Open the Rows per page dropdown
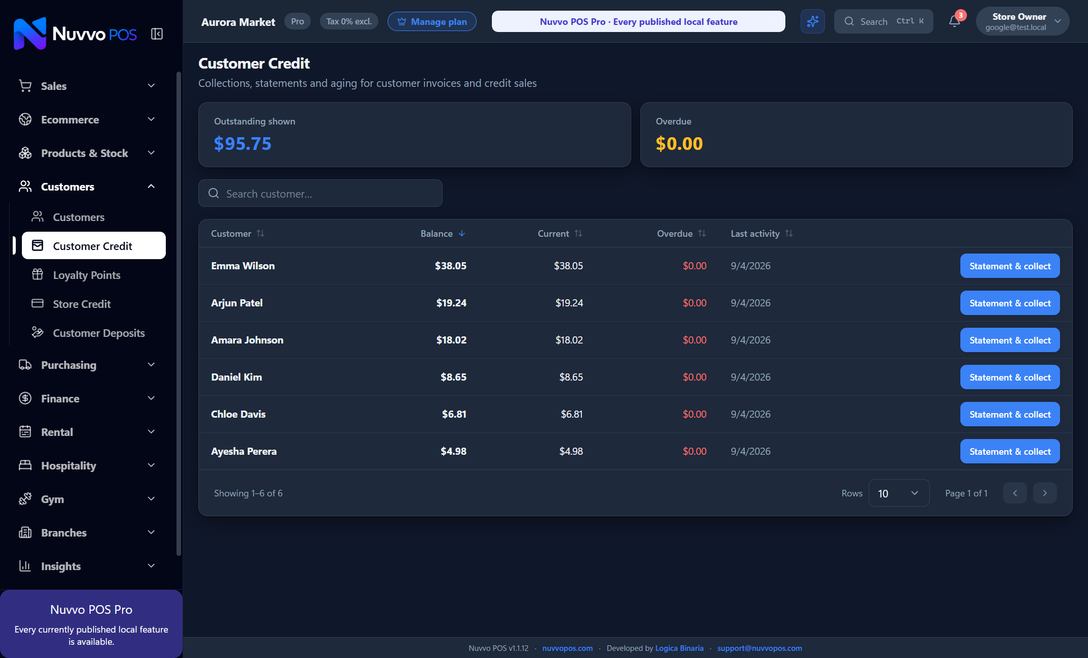 (899, 493)
